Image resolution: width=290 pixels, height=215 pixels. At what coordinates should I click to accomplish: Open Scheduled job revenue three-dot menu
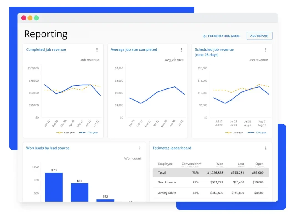tap(265, 50)
